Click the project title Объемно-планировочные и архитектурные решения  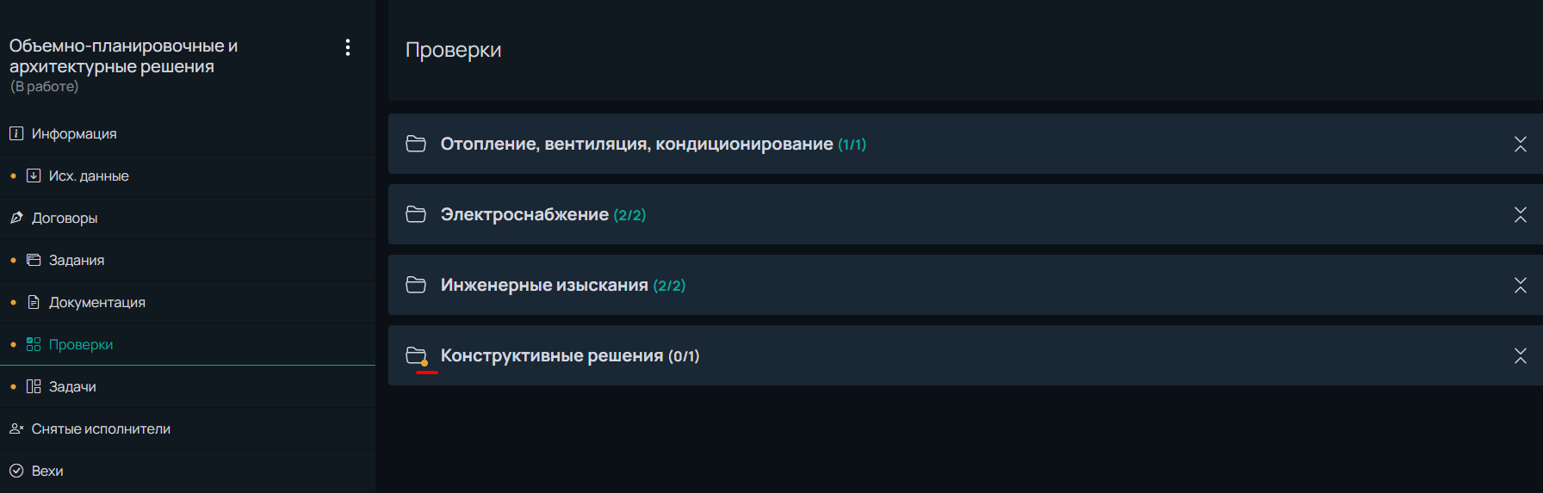124,56
